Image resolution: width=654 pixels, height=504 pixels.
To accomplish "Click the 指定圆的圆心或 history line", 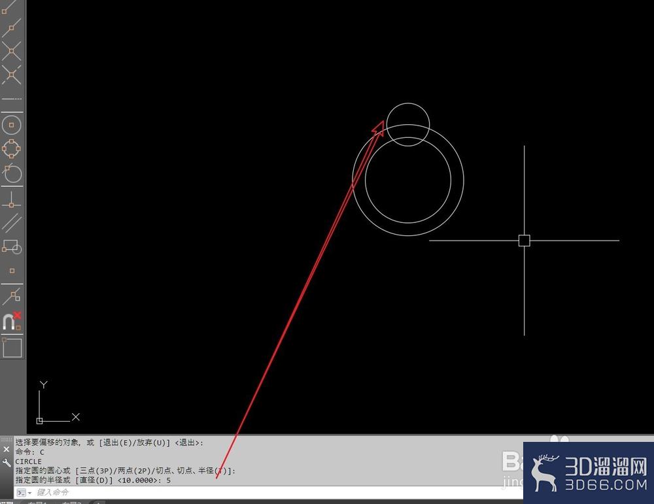I will 125,471.
